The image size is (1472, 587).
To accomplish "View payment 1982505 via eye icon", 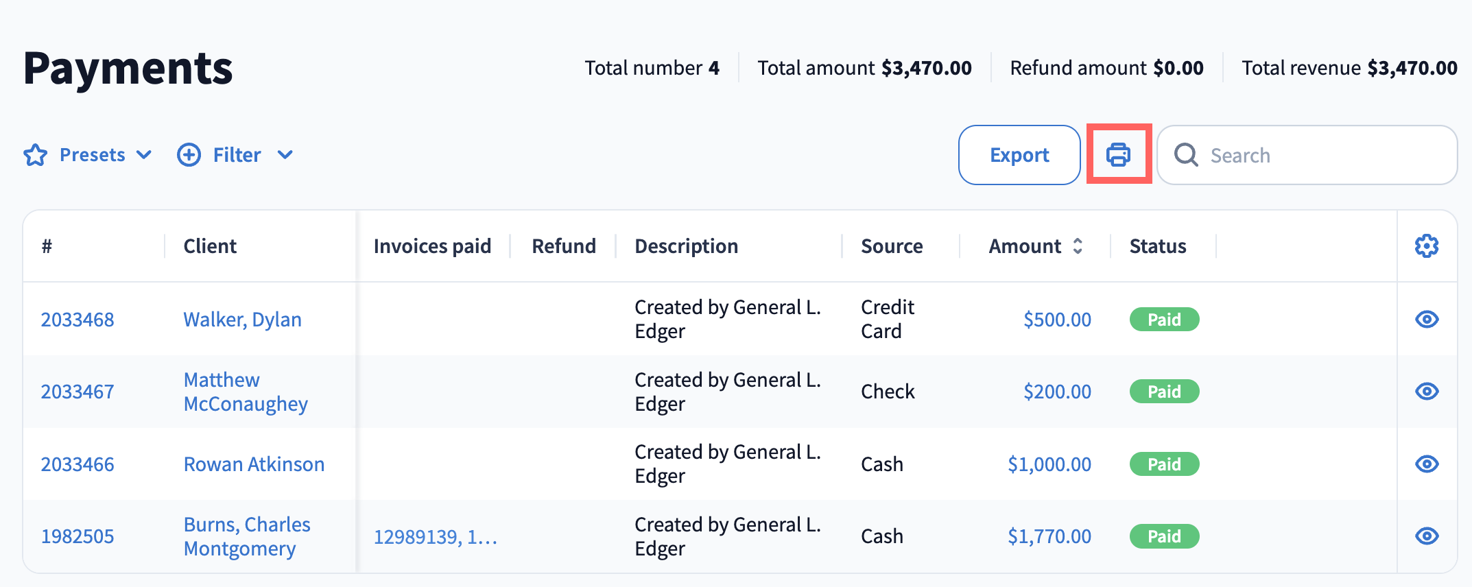I will click(x=1427, y=536).
